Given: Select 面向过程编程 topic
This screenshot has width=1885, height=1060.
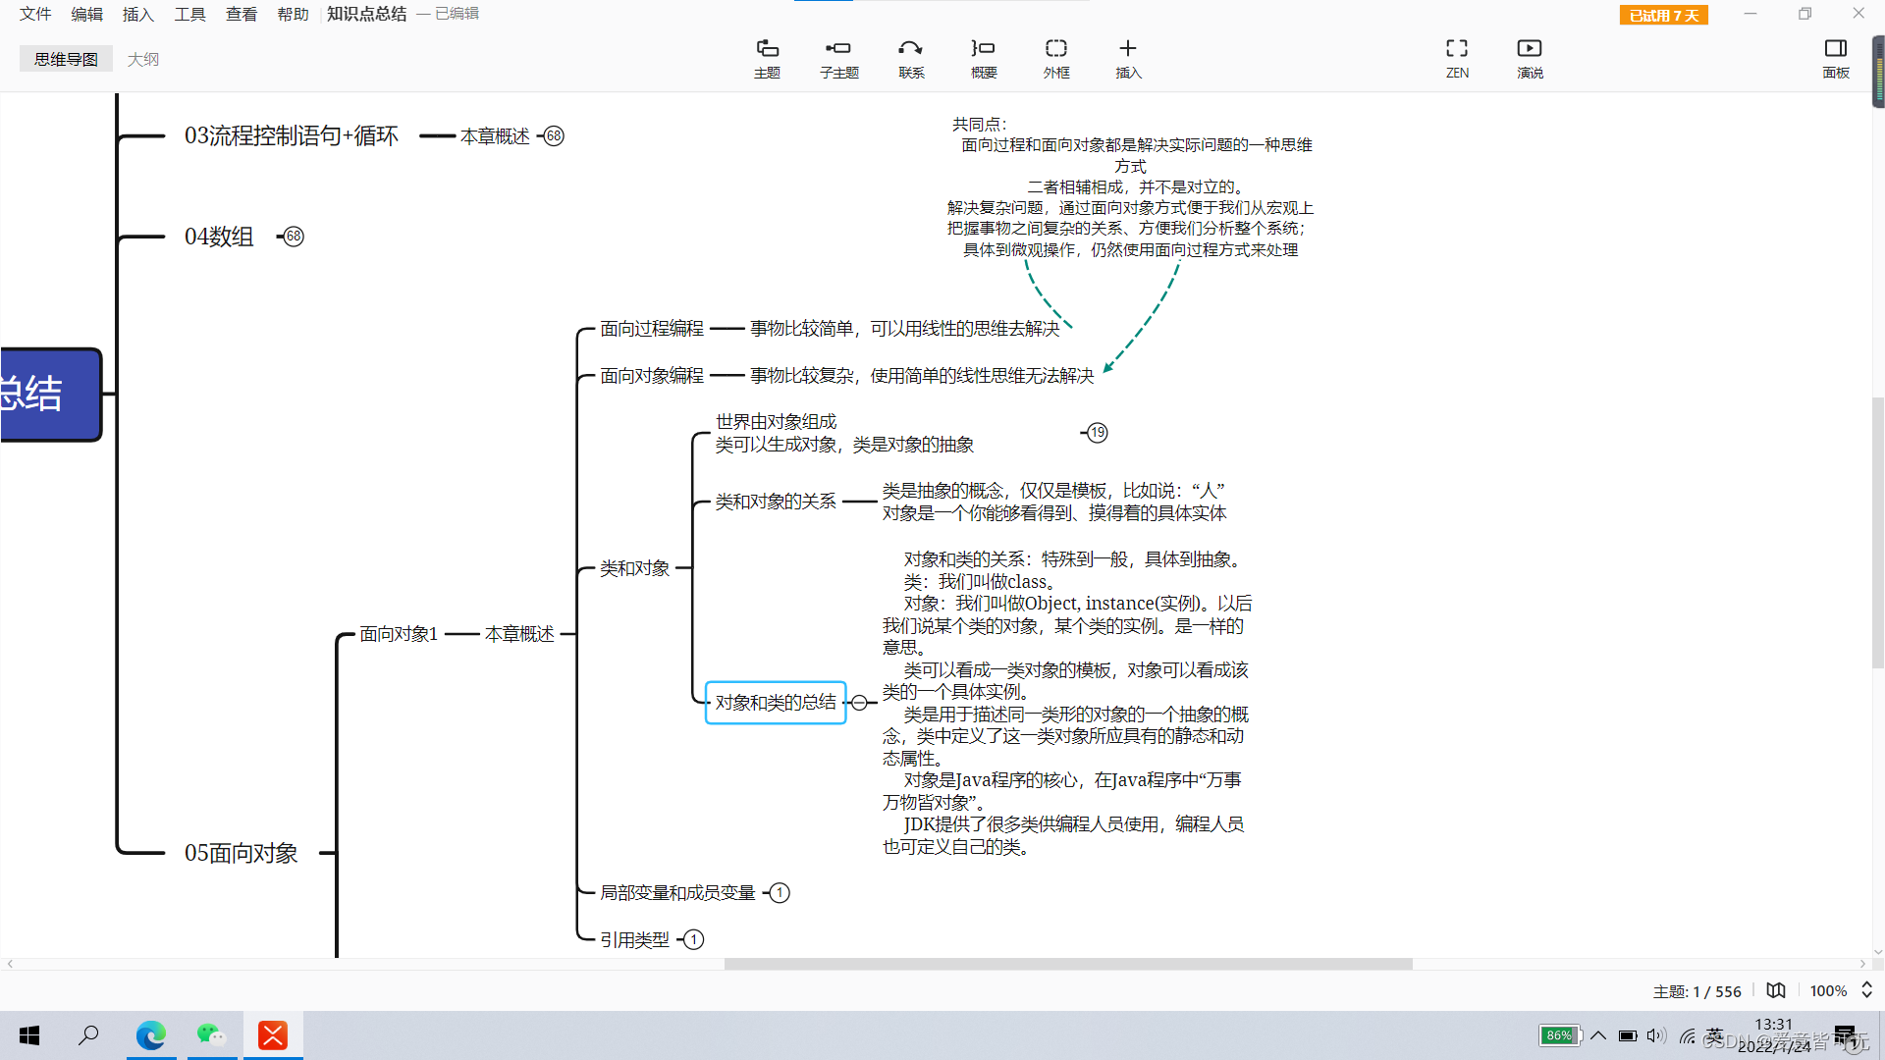Looking at the screenshot, I should pyautogui.click(x=652, y=329).
